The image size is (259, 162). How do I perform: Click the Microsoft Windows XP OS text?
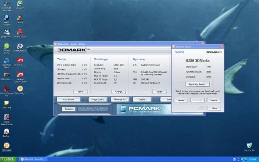click(x=151, y=83)
